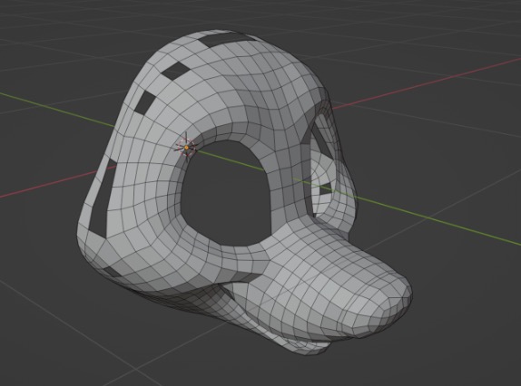The width and height of the screenshot is (521, 386).
Task: Select the red-white 3D cursor ring
Action: pyautogui.click(x=186, y=148)
